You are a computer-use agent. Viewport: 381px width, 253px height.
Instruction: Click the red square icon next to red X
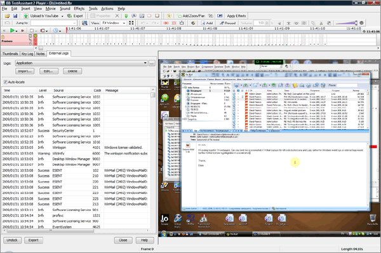click(174, 23)
